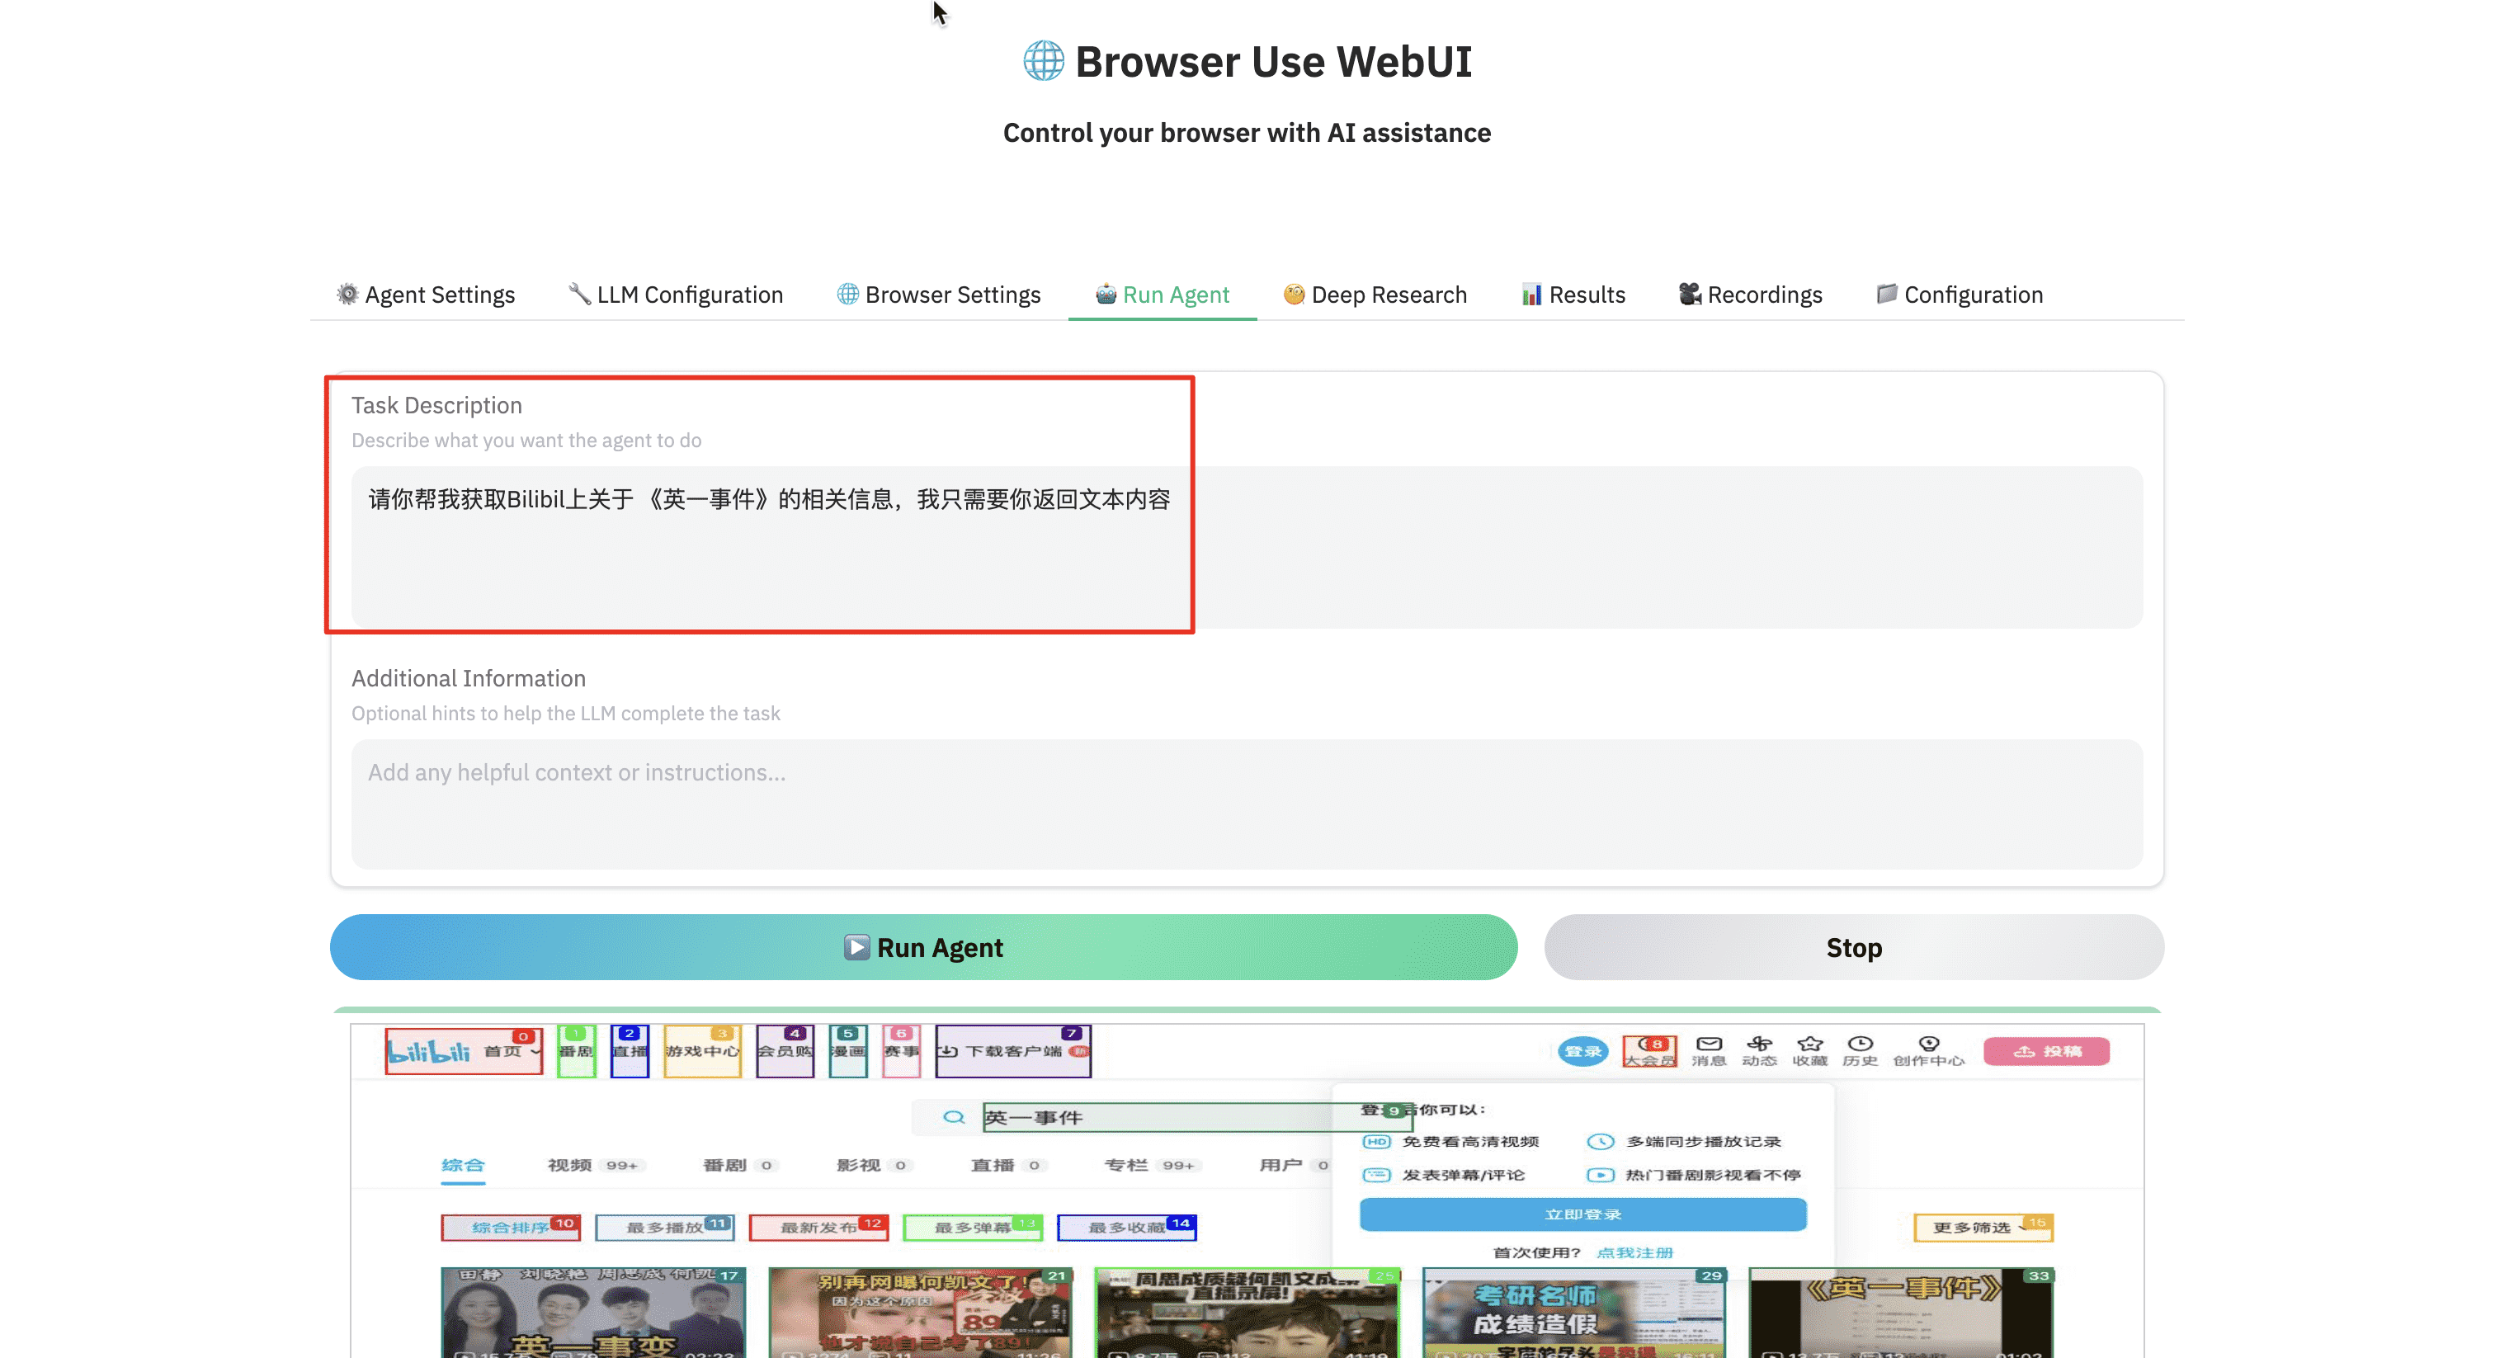Open 赛事 in the bilibili nav bar

point(902,1052)
